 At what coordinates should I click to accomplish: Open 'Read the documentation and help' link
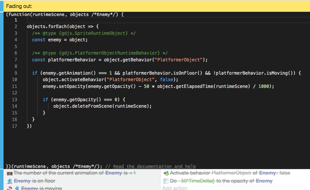(x=154, y=166)
